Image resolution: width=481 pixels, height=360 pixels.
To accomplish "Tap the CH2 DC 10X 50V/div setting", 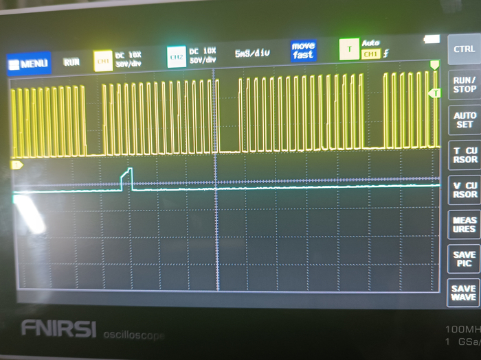I will 203,56.
